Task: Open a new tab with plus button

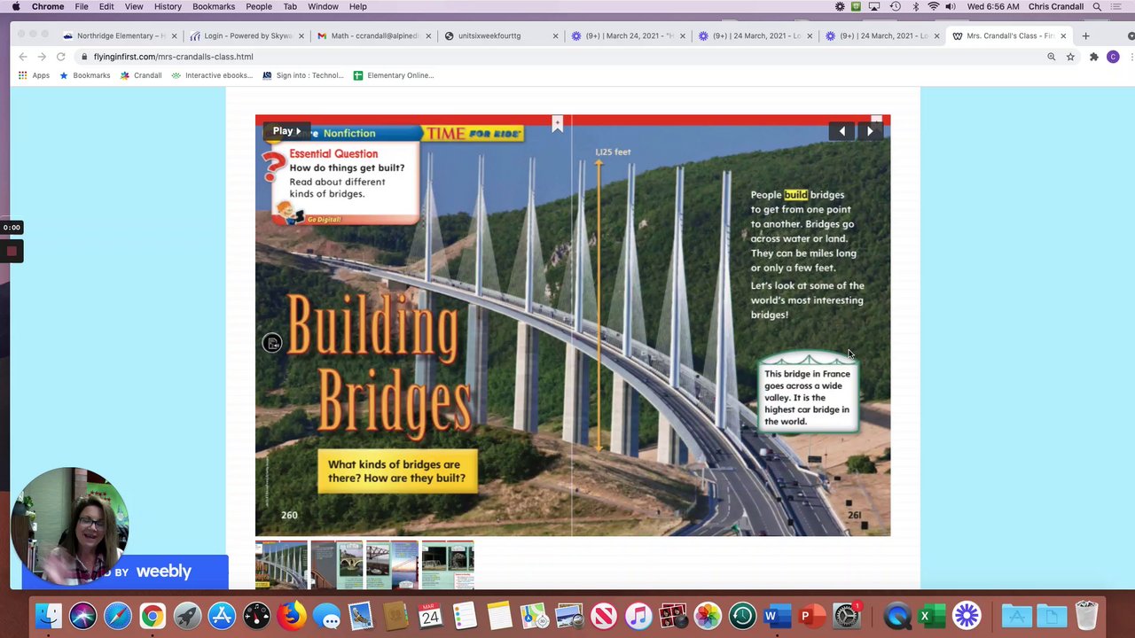Action: 1085,36
